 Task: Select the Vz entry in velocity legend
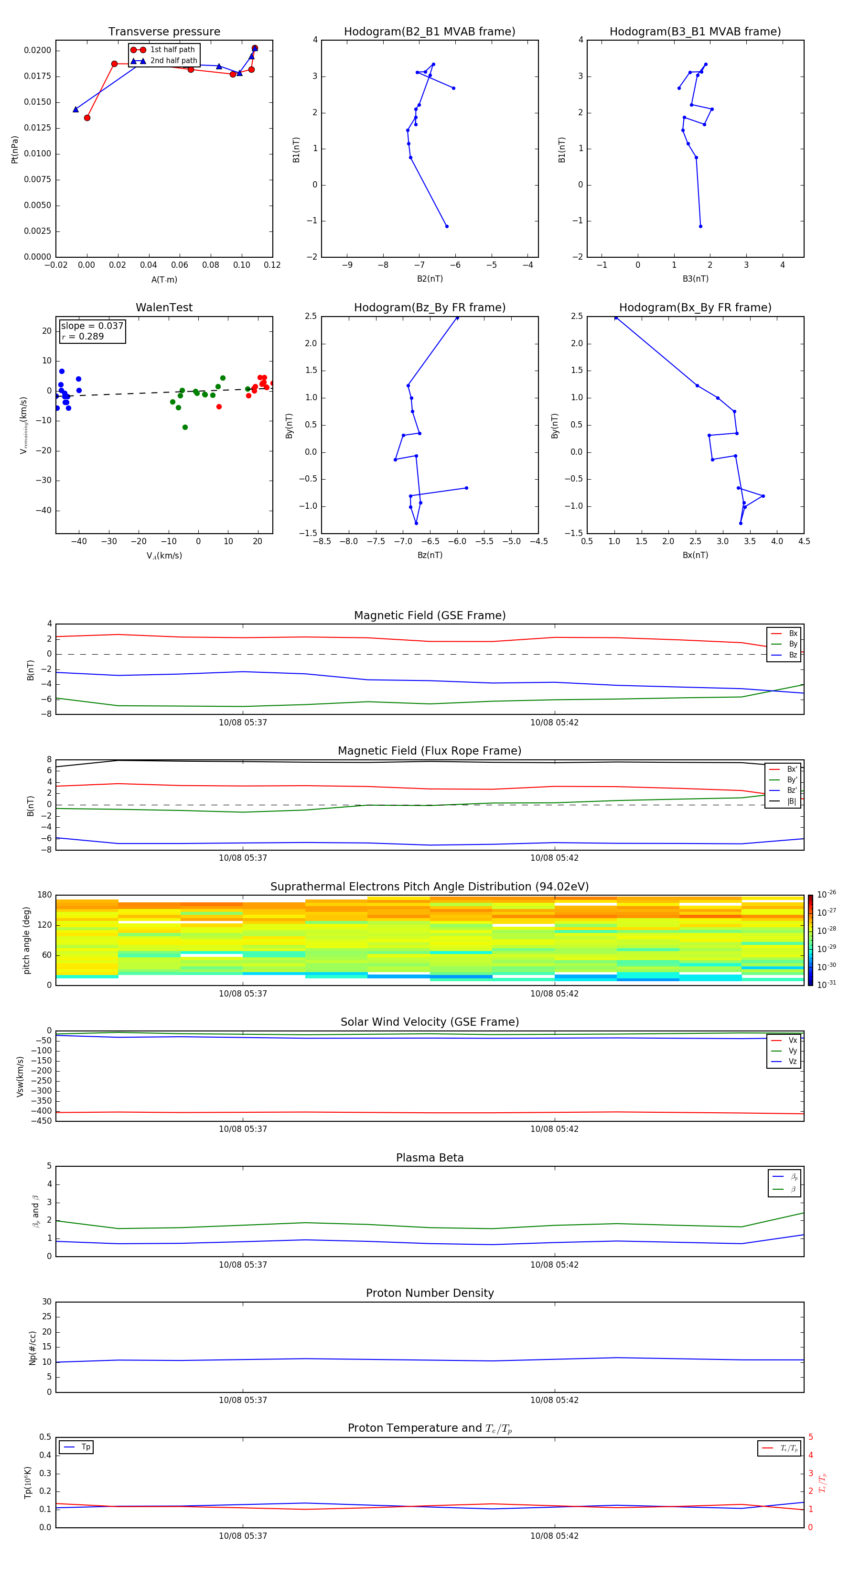[784, 1061]
